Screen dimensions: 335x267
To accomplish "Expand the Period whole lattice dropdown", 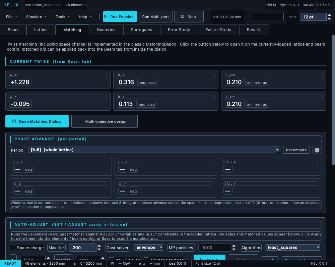I will pos(154,150).
